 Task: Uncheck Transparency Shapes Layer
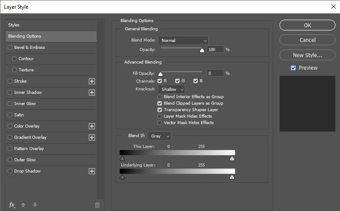[160, 110]
